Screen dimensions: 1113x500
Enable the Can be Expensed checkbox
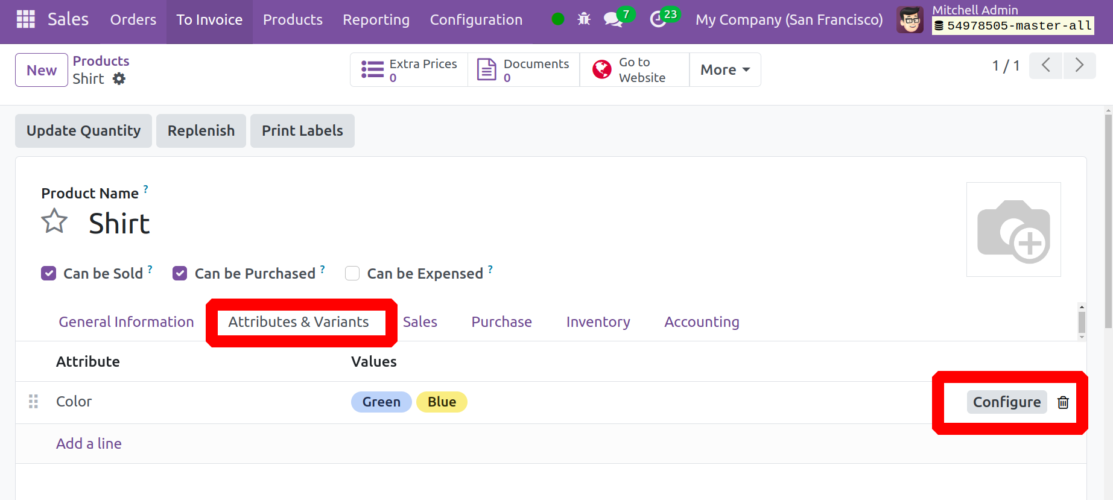click(352, 274)
